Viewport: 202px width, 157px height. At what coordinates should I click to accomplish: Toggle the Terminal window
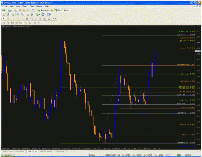29,10
